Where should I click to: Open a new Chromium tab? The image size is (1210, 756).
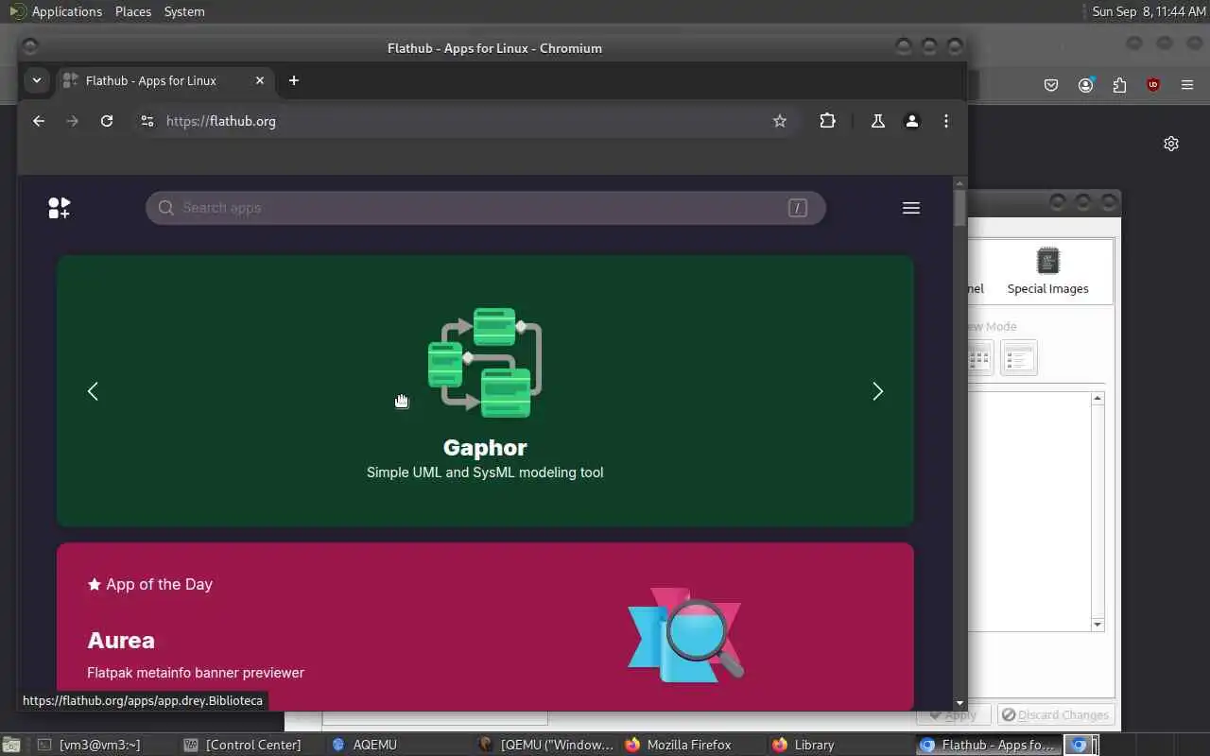click(294, 80)
